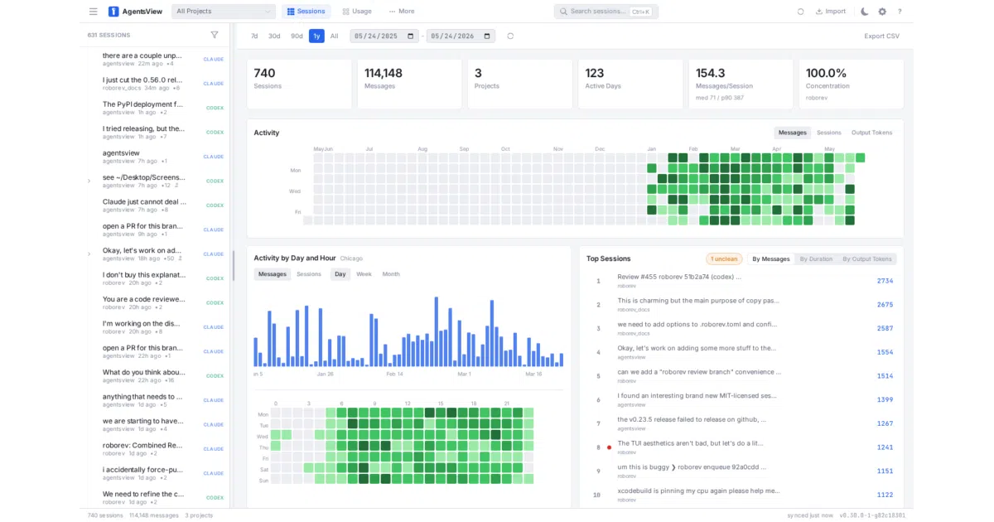Image resolution: width=994 pixels, height=522 pixels.
Task: Switch to the Usage tab
Action: [356, 12]
